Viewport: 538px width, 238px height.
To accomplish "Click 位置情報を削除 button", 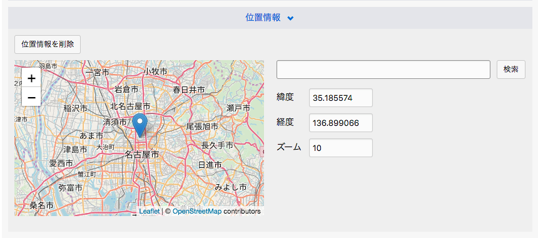I will click(x=48, y=44).
